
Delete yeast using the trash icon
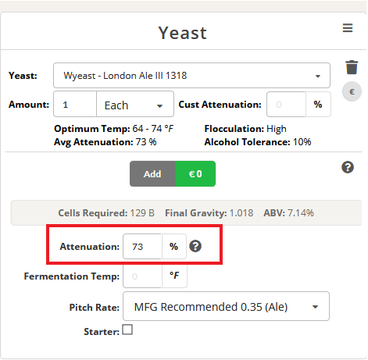pos(352,67)
